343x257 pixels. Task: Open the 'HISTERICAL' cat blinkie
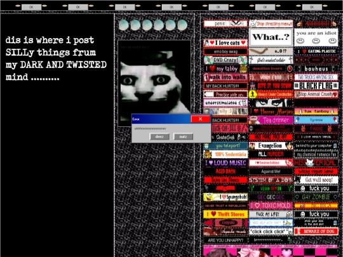click(x=316, y=163)
